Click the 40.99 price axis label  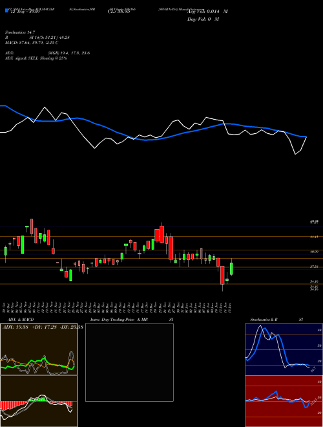point(315,252)
